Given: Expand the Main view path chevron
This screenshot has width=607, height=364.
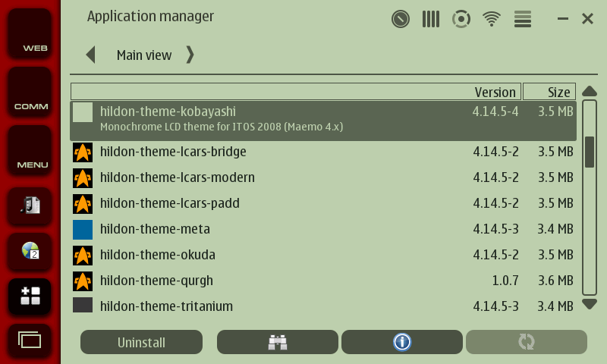Looking at the screenshot, I should [190, 55].
